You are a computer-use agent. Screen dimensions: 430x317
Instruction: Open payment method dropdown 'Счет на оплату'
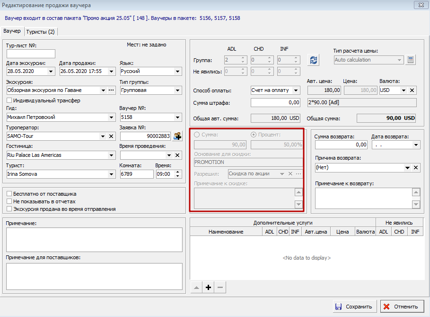point(296,91)
